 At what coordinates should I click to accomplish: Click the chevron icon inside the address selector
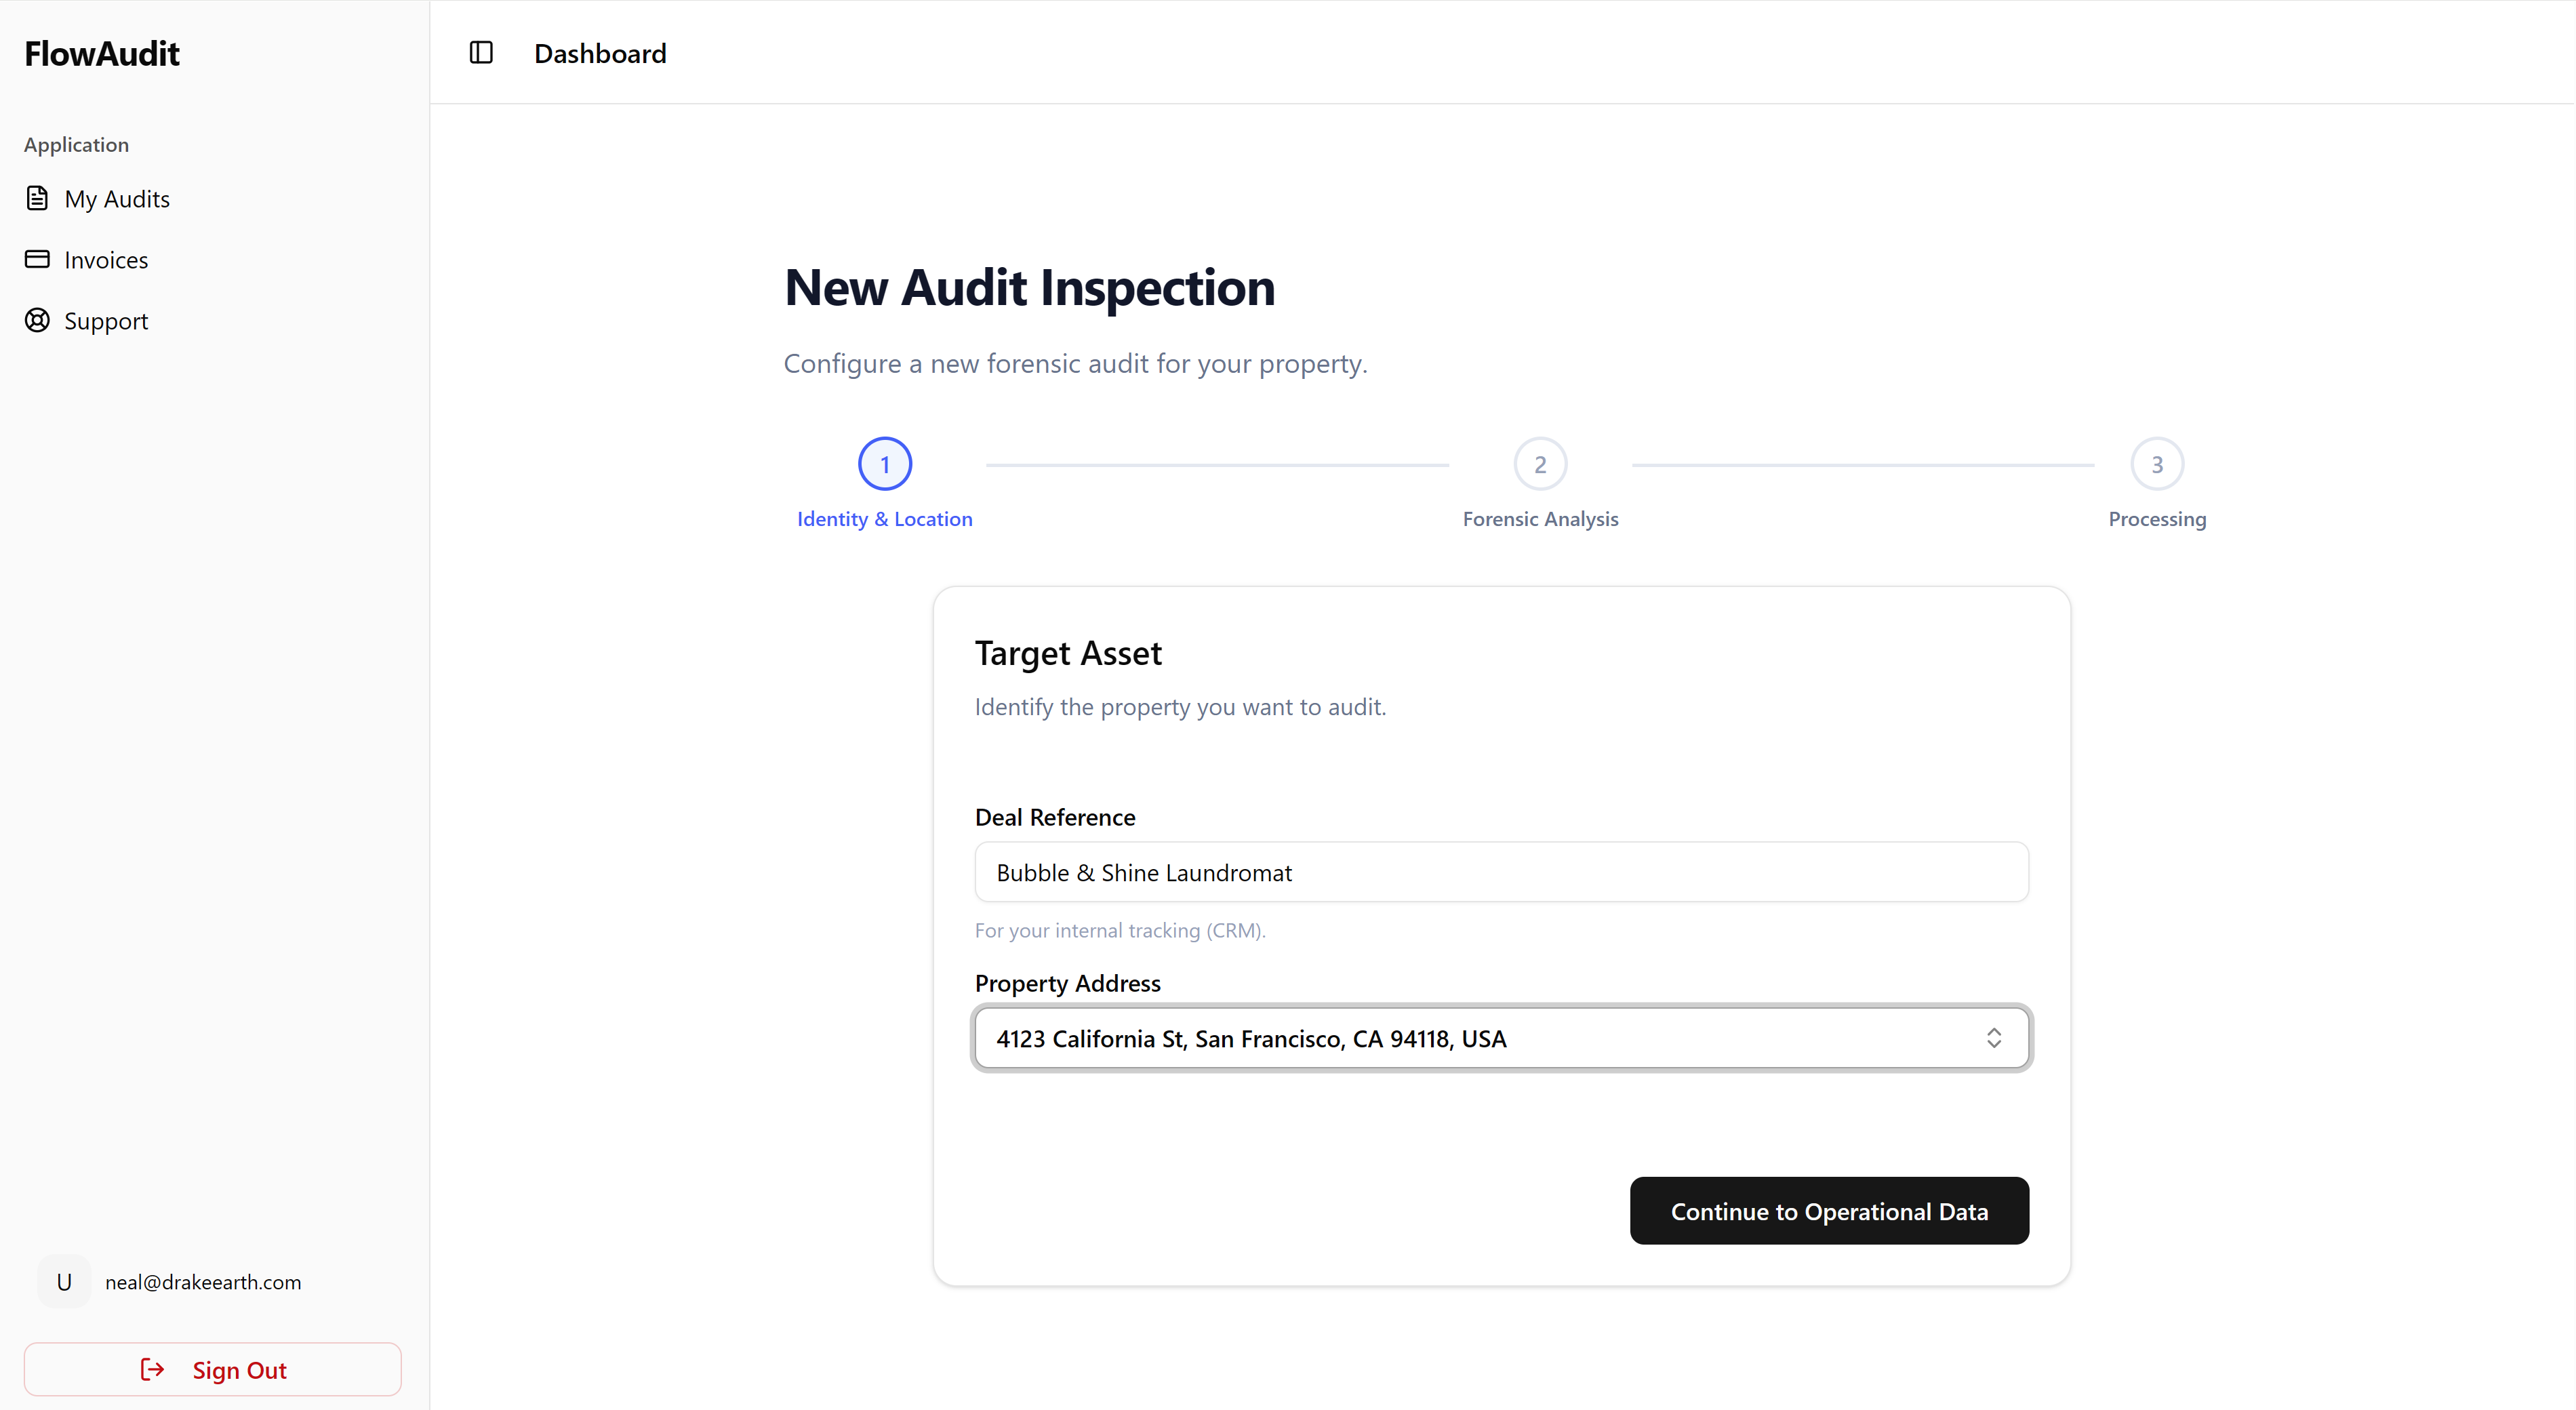coord(1995,1038)
